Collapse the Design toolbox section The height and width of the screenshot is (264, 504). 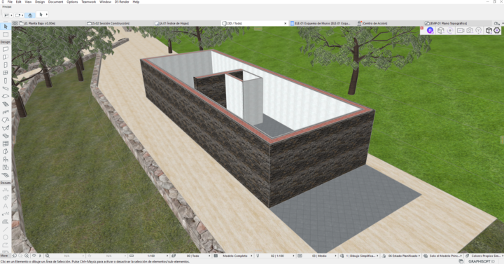coord(6,42)
